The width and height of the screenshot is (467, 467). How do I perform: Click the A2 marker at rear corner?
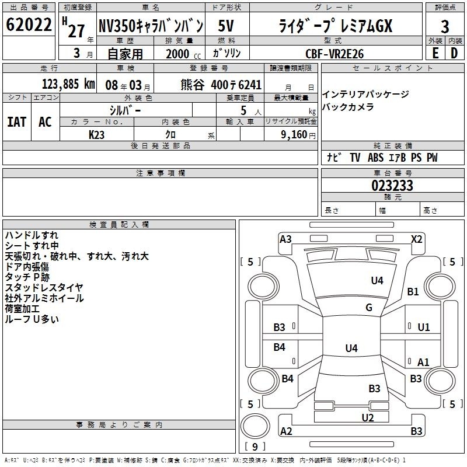click(x=286, y=431)
